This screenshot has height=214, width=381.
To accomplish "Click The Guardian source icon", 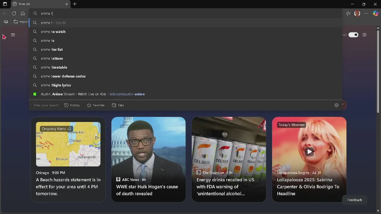I will [x=199, y=173].
